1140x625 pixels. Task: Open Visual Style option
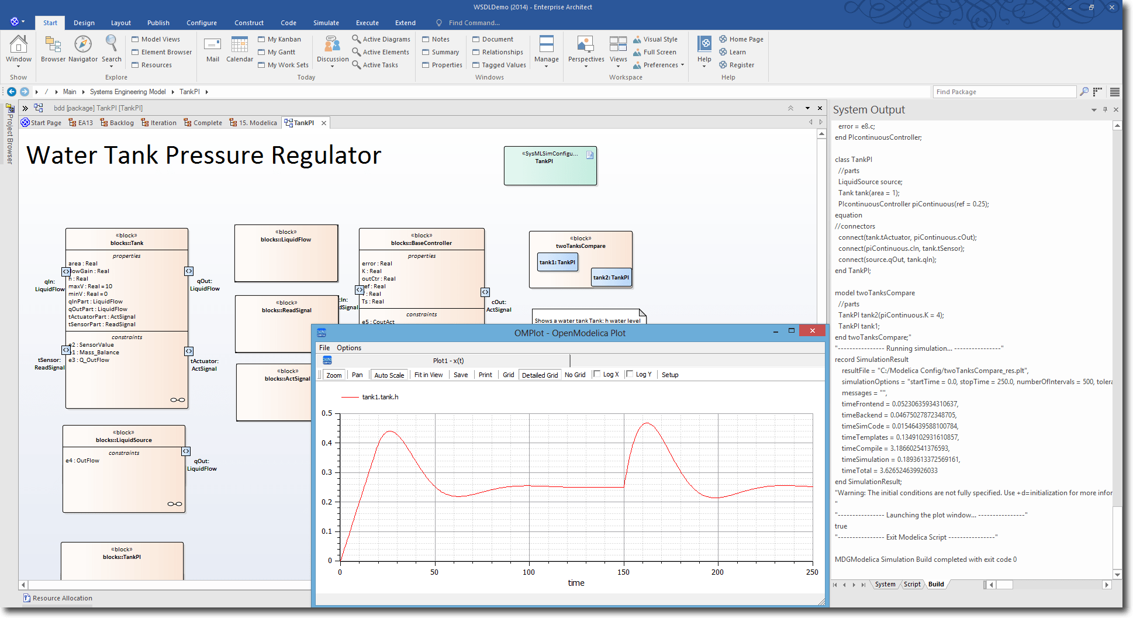click(x=655, y=39)
